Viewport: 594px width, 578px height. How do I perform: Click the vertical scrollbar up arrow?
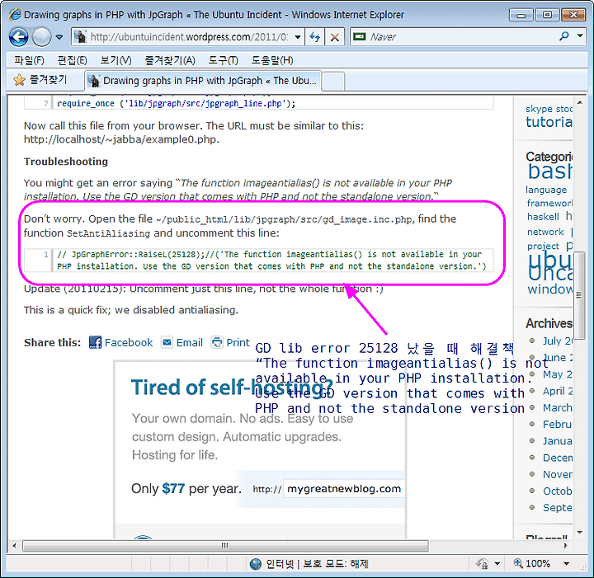click(x=580, y=102)
